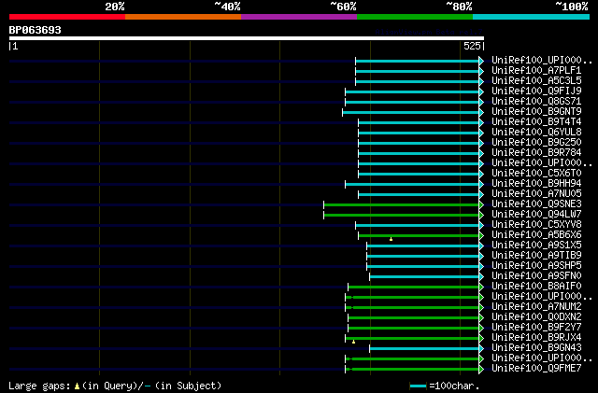Click the cyan subject-gap dash in legend
Viewport: 598px width, 393px height.
[x=148, y=386]
